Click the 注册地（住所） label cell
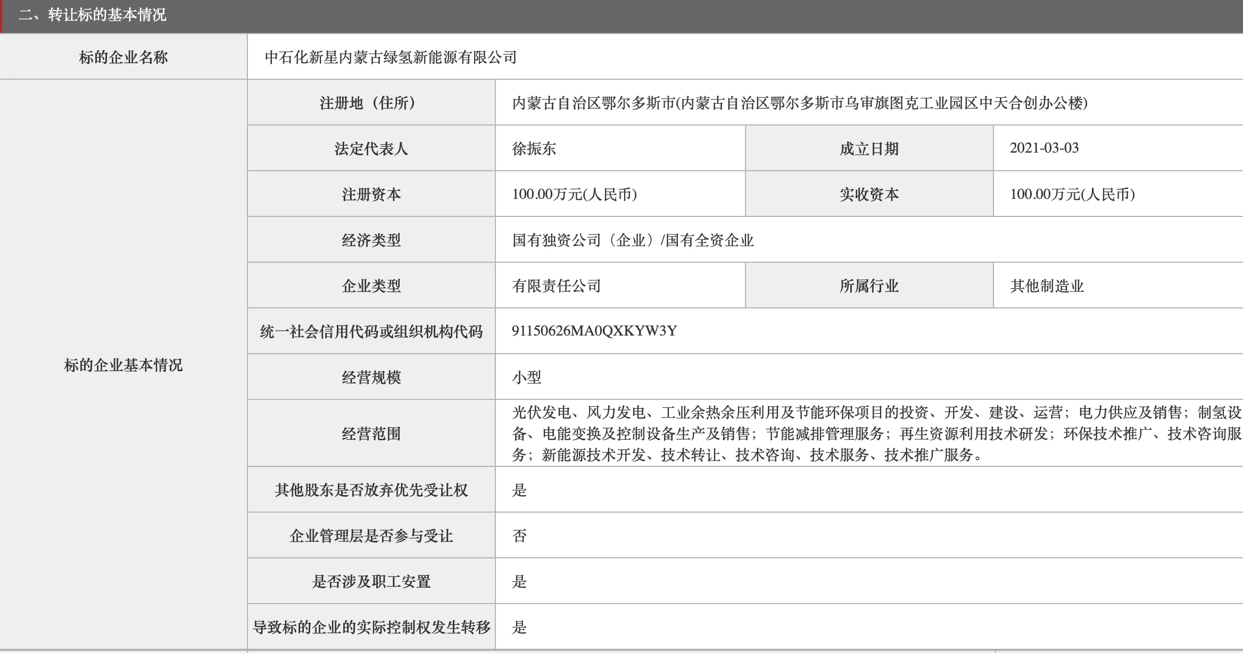Screen dimensions: 1243x653 pyautogui.click(x=371, y=103)
